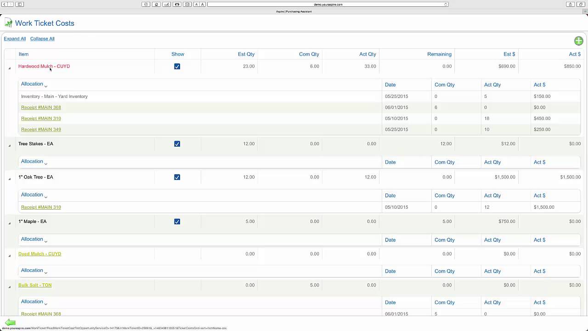Open Bulk Salt - TON item link
This screenshot has width=588, height=331.
coord(35,285)
